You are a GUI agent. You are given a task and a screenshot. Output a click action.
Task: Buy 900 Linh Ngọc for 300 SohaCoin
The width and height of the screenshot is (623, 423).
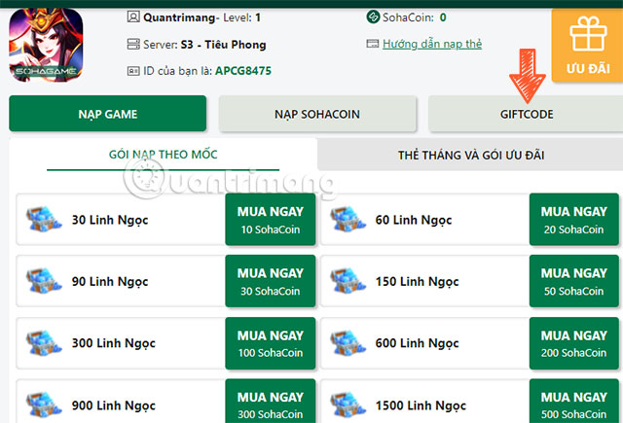[271, 402]
